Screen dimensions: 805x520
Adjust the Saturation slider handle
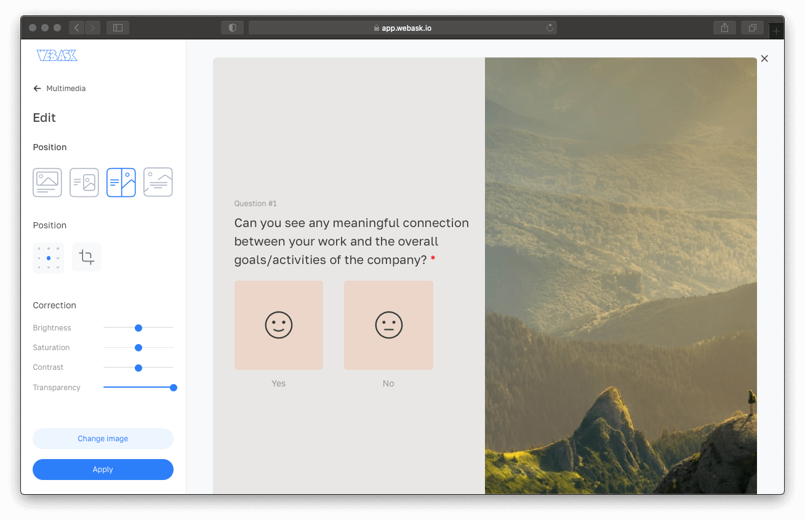pyautogui.click(x=138, y=348)
